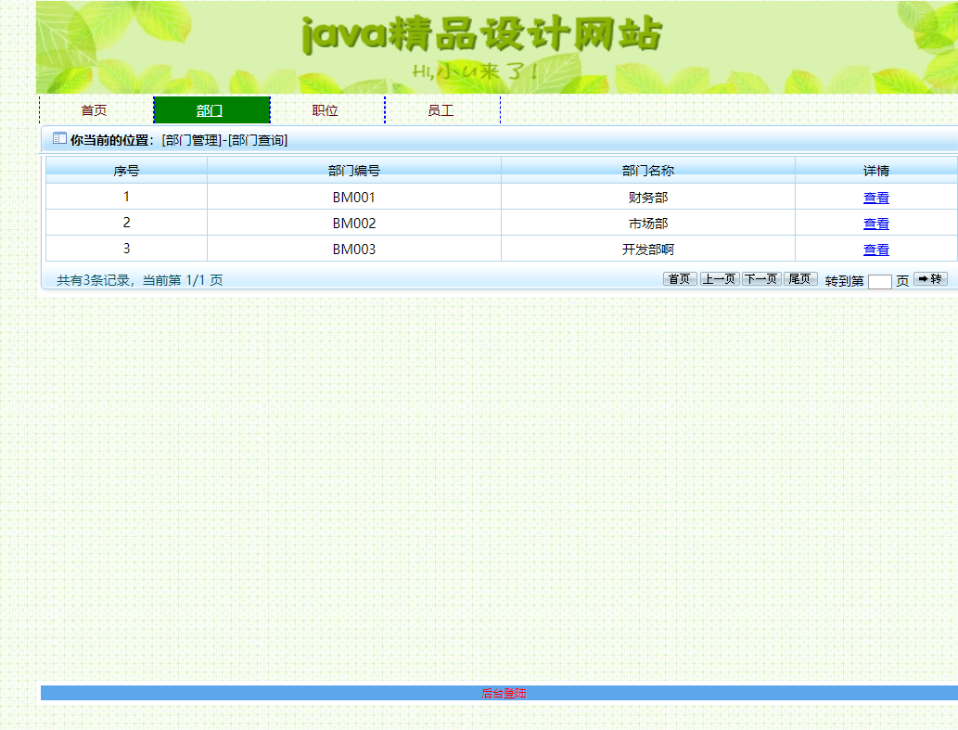
Task: Select the 部门 navigation tab
Action: [211, 110]
